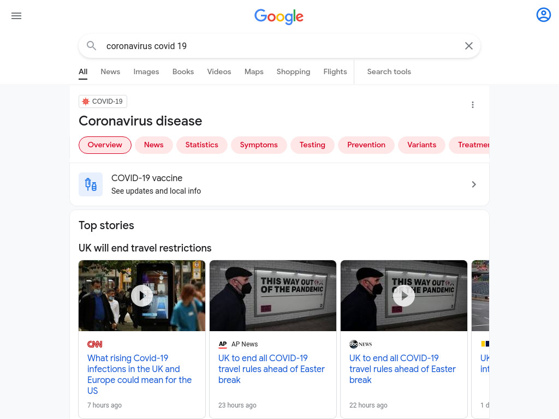This screenshot has height=419, width=559.
Task: Open CNN article about rising Covid-19 infections
Action: click(x=139, y=374)
